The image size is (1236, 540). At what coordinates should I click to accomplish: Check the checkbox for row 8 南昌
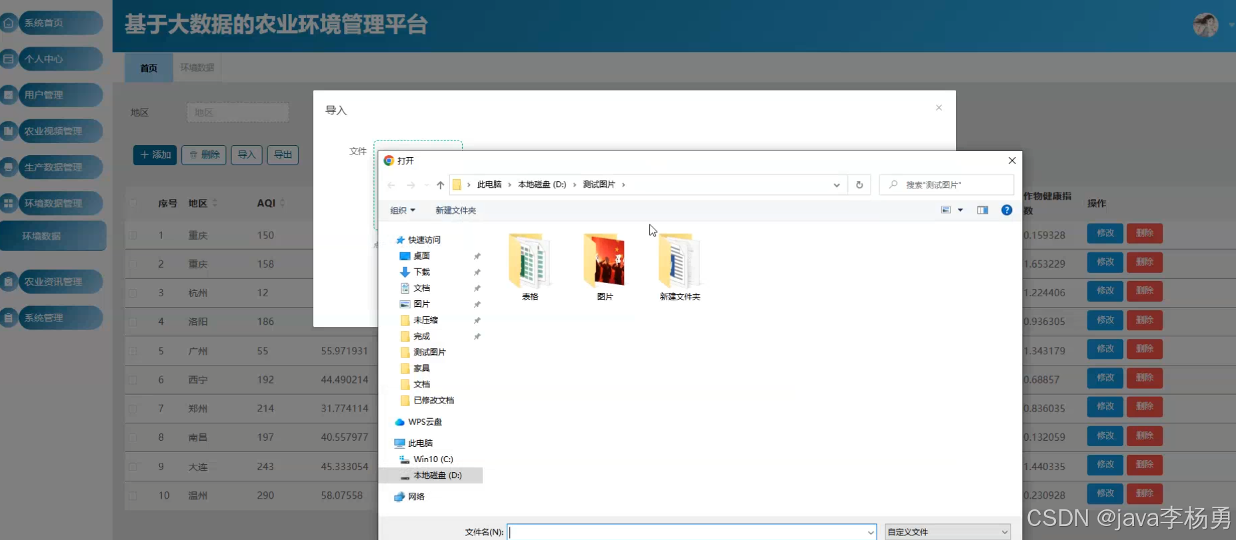[133, 437]
